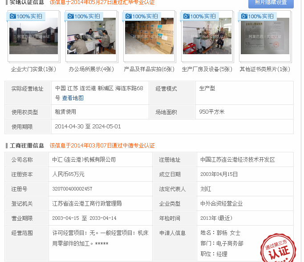Click the 生产厂房及设备(5张) caption
The height and width of the screenshot is (262, 304).
click(207, 69)
